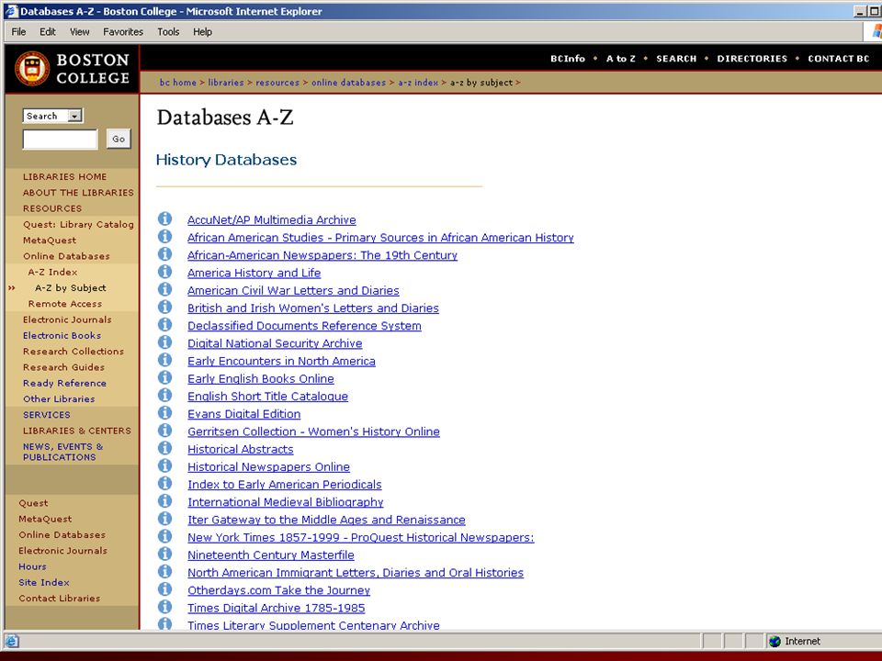Click info icon beside Historical Abstracts
882x661 pixels.
[164, 448]
